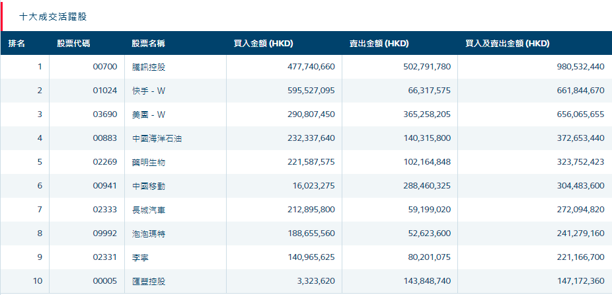Click sell amount 140,315,800
Viewport: 612px width, 295px height.
coord(427,138)
